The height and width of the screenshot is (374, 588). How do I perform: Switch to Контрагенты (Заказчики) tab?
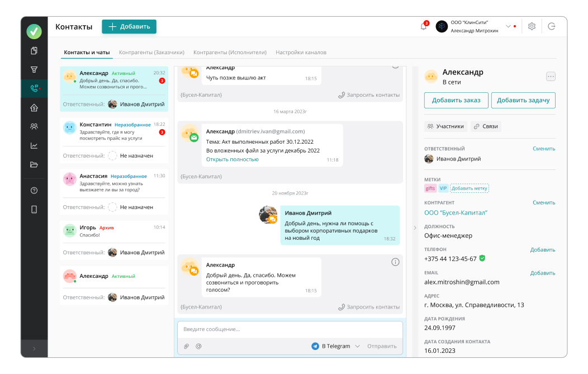(151, 53)
